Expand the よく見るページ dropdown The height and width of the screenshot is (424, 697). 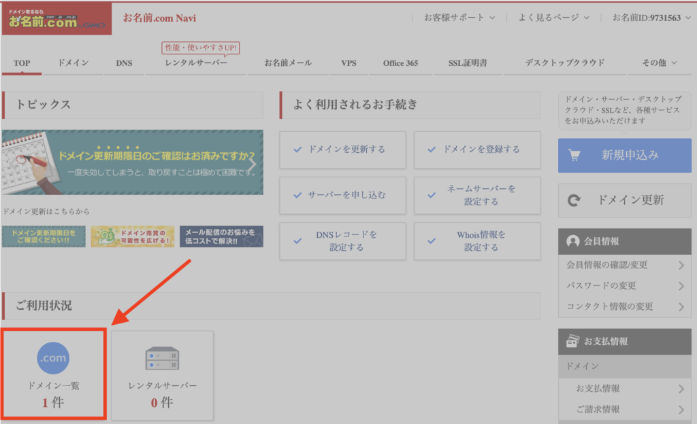click(x=554, y=18)
